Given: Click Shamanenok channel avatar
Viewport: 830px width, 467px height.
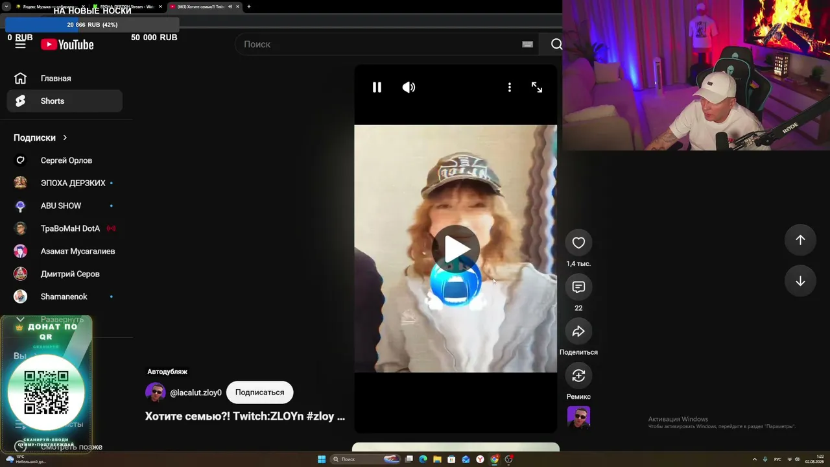Looking at the screenshot, I should [x=21, y=296].
